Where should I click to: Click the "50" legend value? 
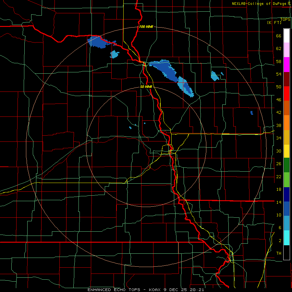[279, 87]
